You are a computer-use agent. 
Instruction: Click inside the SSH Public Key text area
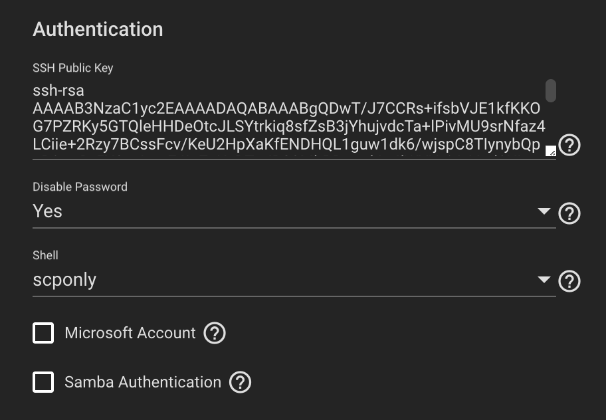pyautogui.click(x=286, y=118)
